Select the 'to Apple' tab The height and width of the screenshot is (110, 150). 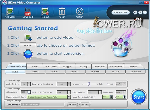click(67, 66)
